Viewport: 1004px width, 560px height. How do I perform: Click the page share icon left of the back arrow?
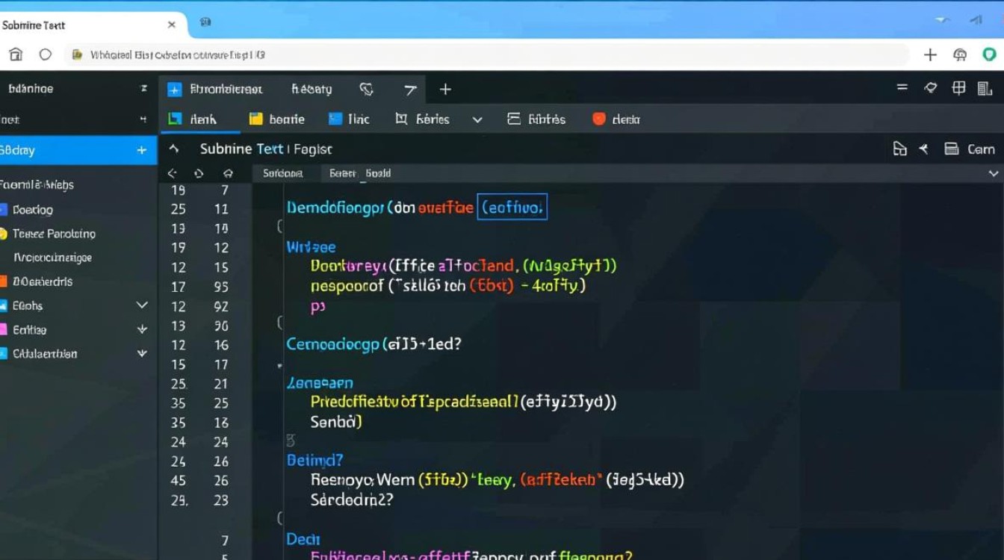(x=898, y=149)
